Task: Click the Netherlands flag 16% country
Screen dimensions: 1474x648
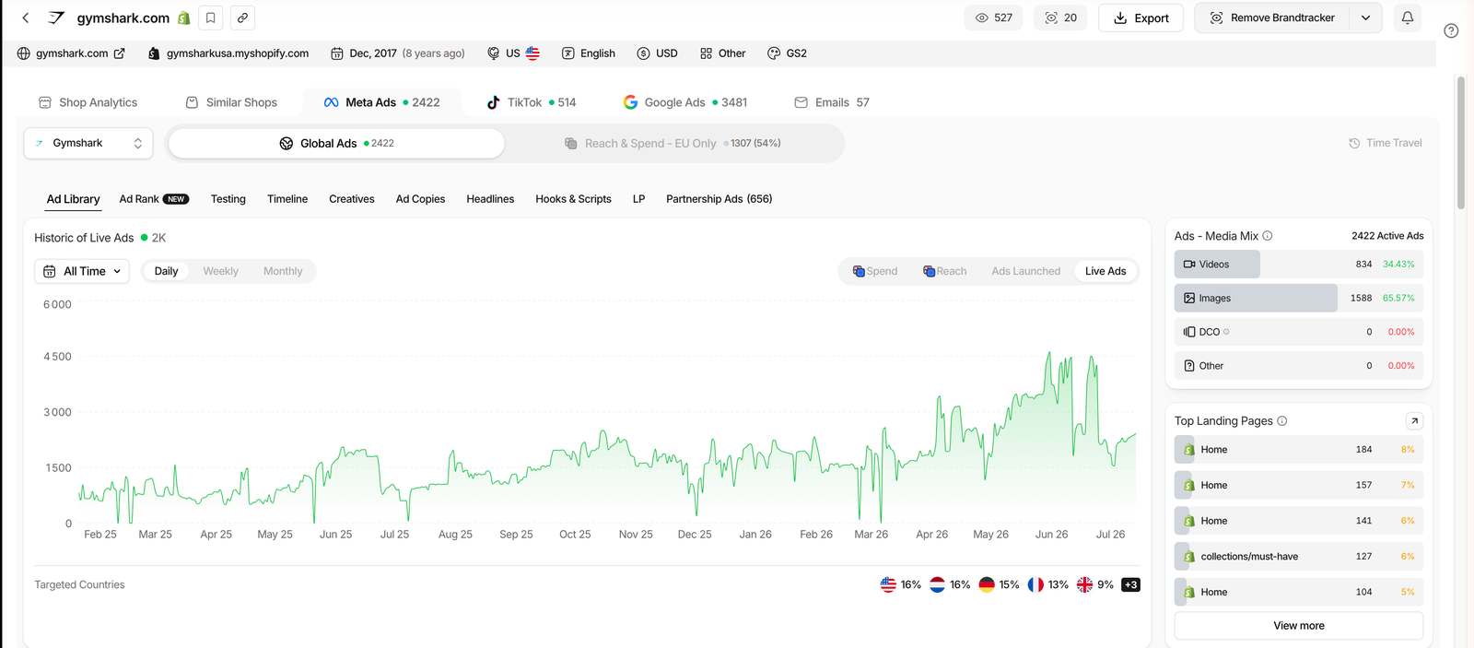Action: point(950,584)
